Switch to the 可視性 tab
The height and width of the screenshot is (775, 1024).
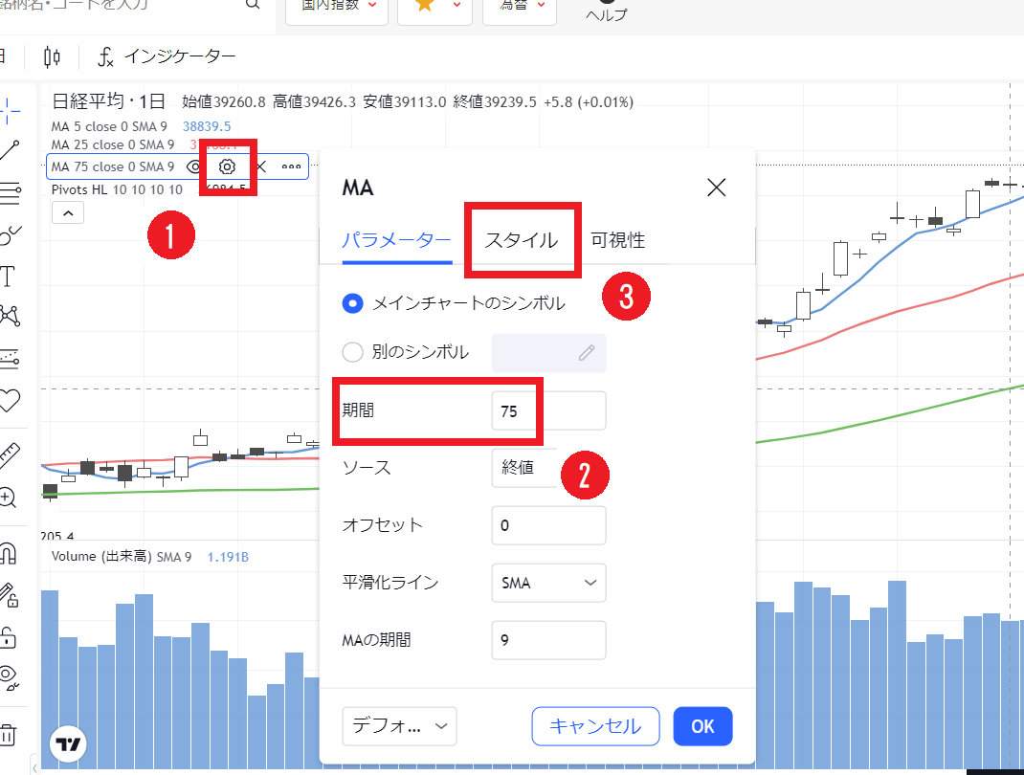point(618,240)
